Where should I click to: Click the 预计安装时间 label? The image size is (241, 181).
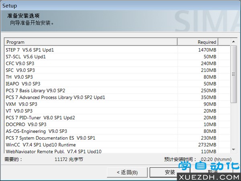(x=180, y=159)
